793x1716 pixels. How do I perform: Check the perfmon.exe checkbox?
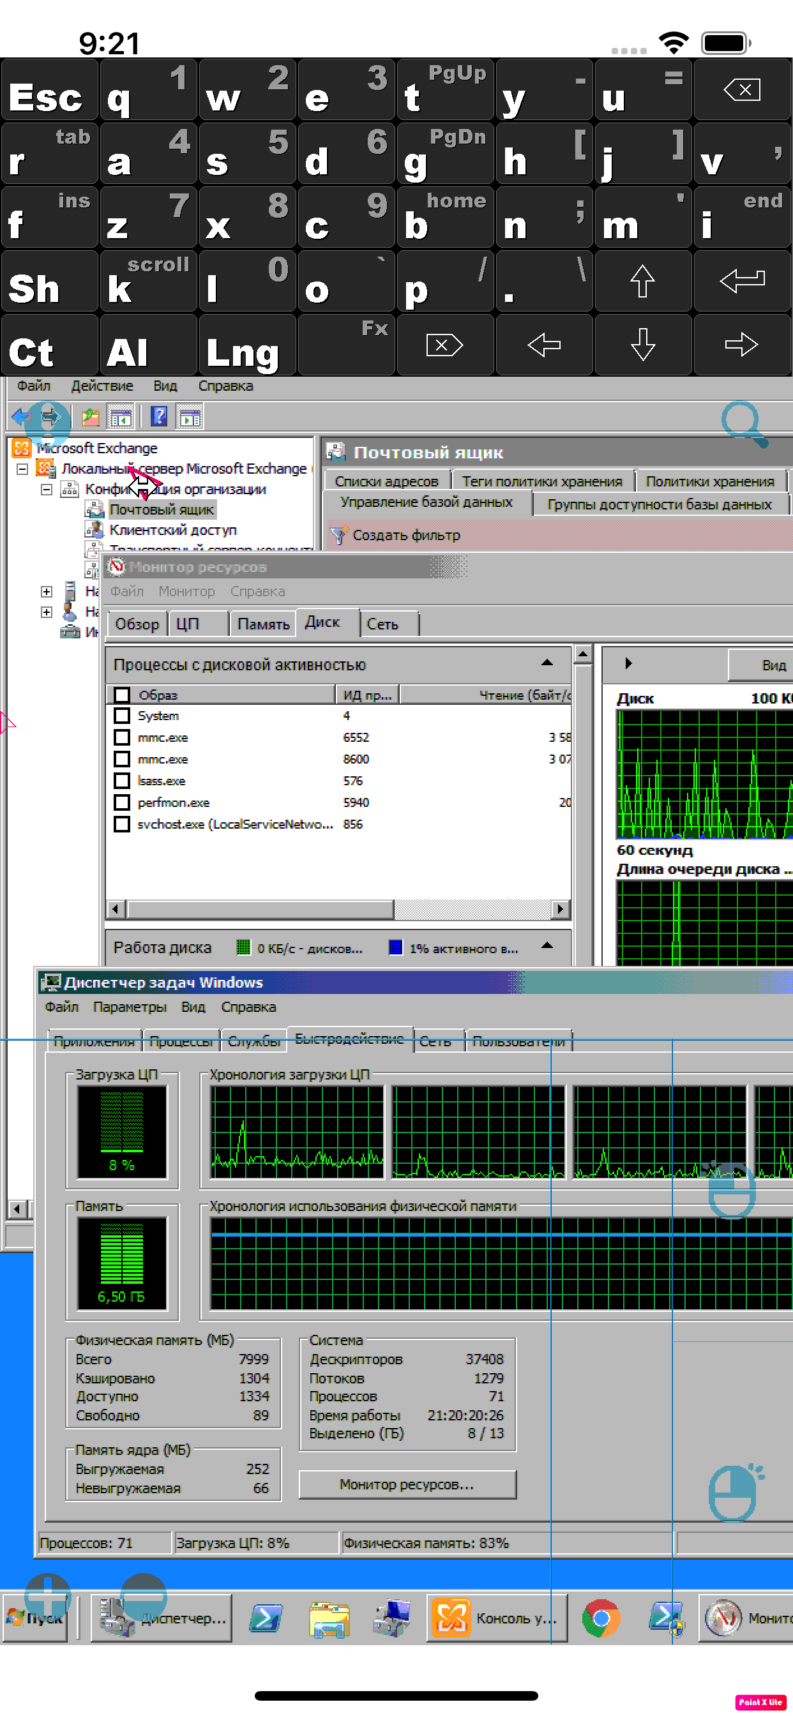pos(121,802)
